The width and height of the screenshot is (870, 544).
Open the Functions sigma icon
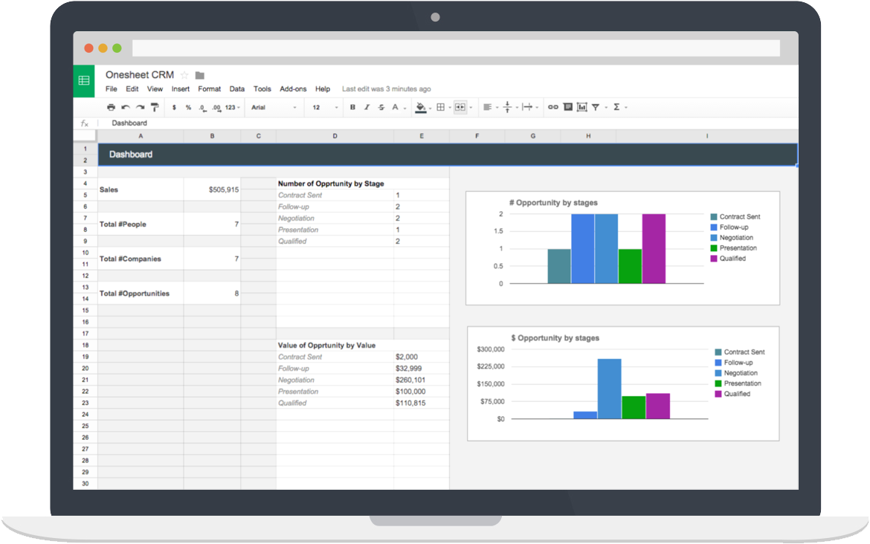[617, 107]
